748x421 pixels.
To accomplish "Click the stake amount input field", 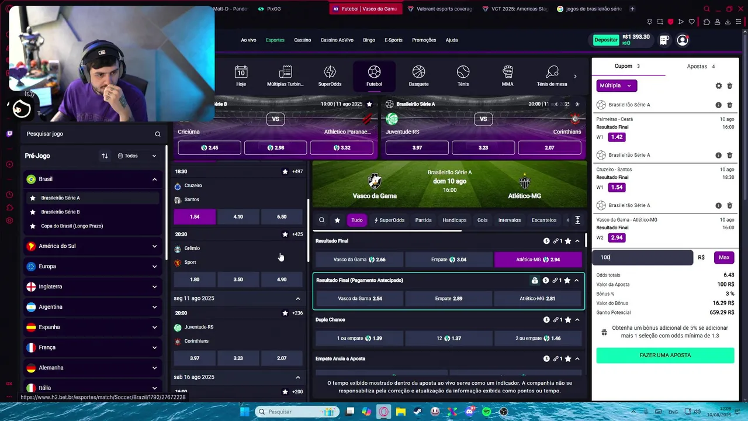I will pos(644,257).
